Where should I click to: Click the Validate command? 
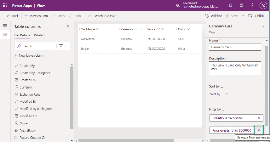(214, 16)
